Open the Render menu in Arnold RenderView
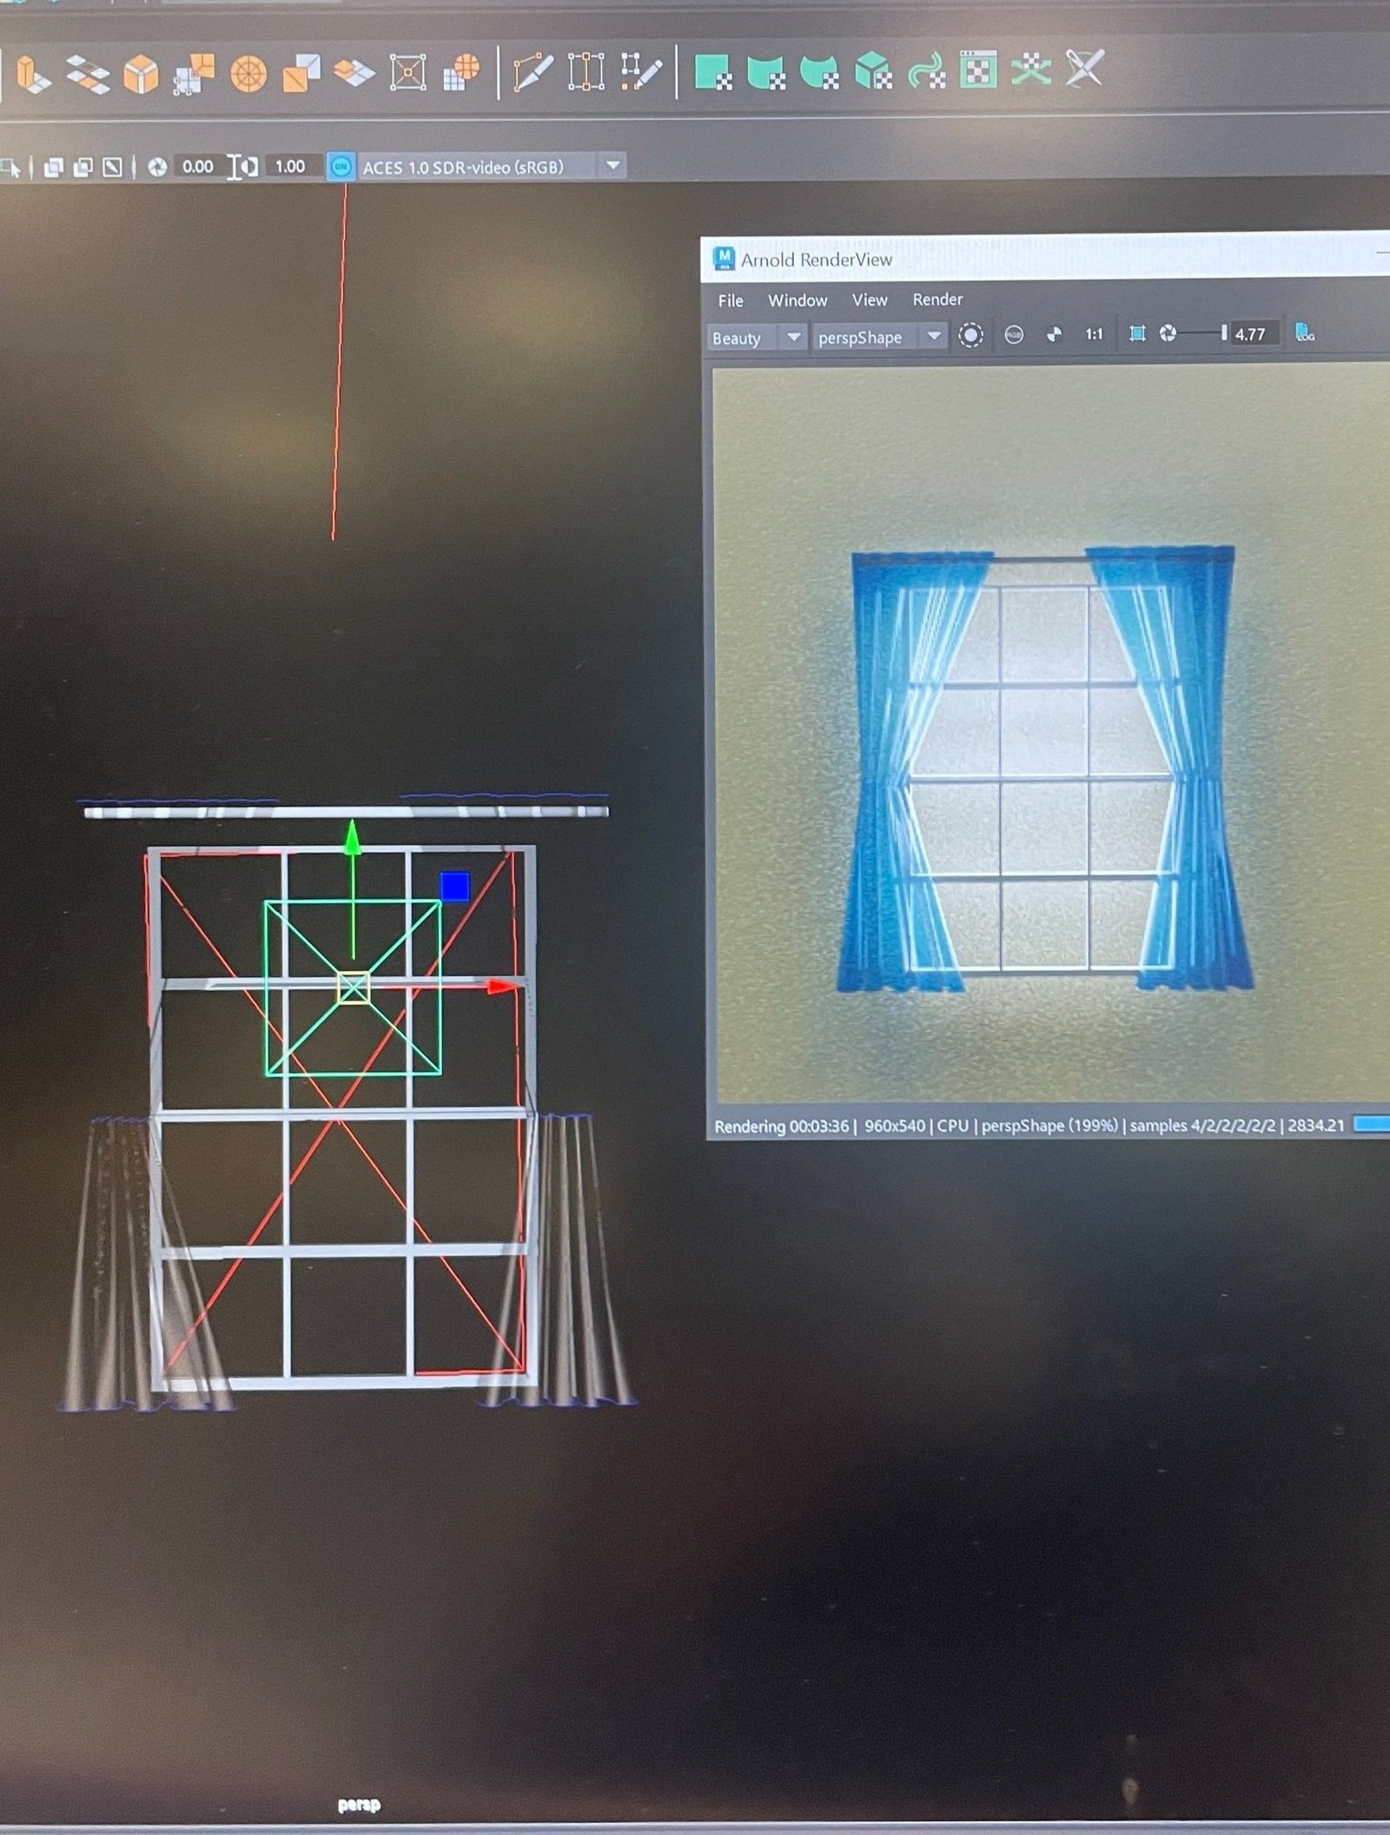Viewport: 1390px width, 1835px height. (937, 300)
